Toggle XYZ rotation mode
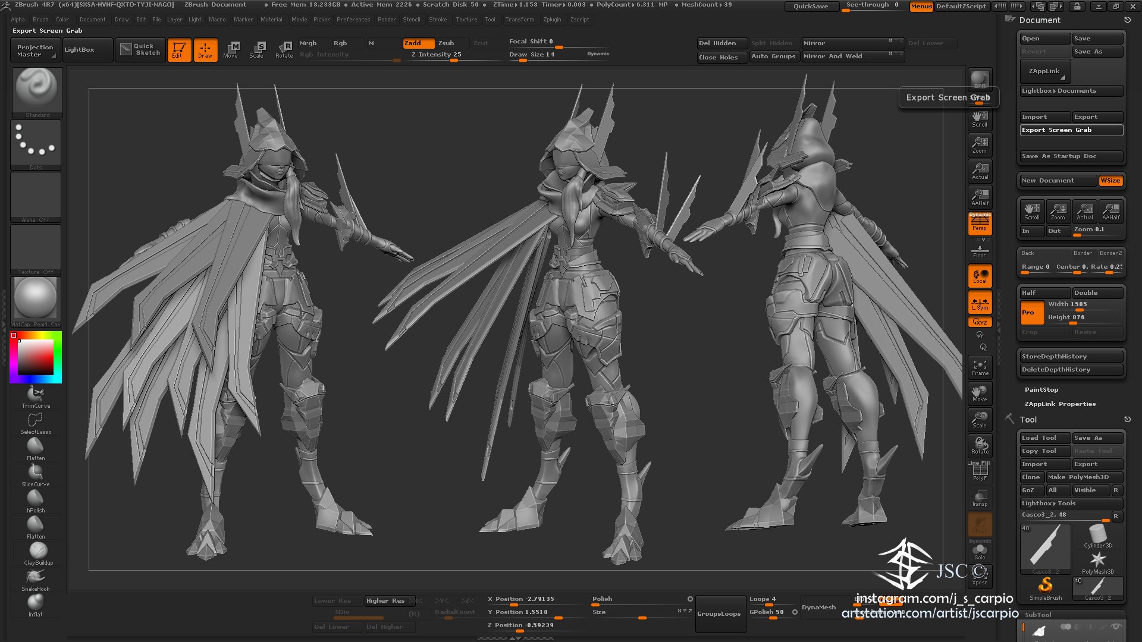Screen dimensions: 1142x642 coord(980,322)
